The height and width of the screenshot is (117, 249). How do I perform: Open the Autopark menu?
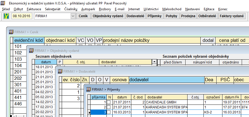[88, 9]
